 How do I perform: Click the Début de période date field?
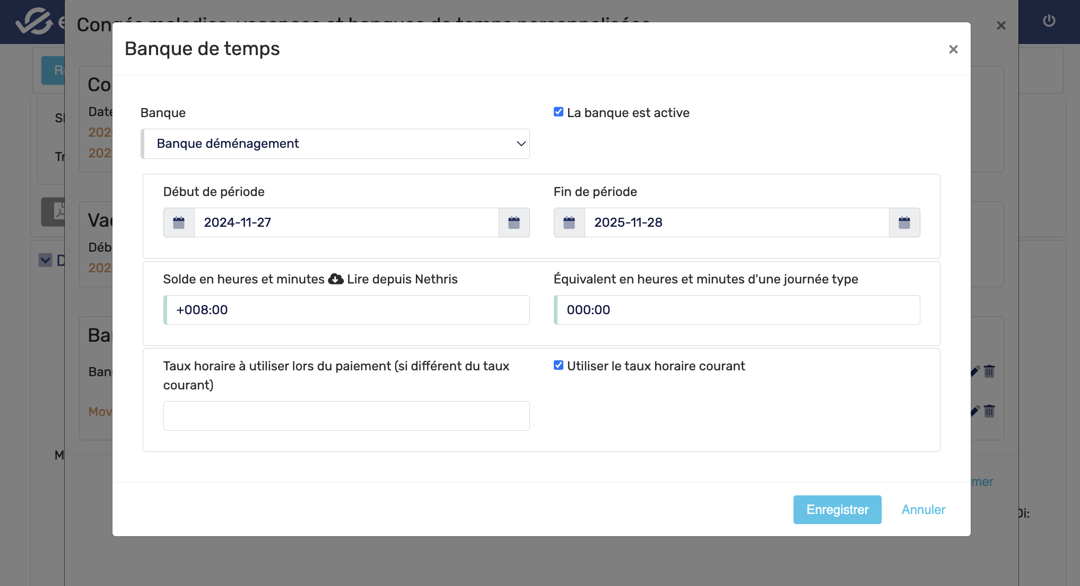[x=346, y=223]
